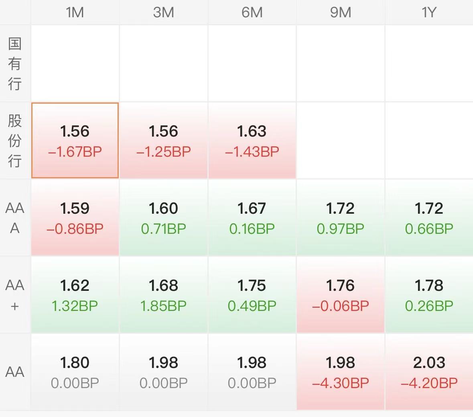Open the 股份行 1M cell showing -1.67BP
The width and height of the screenshot is (473, 417).
click(75, 141)
